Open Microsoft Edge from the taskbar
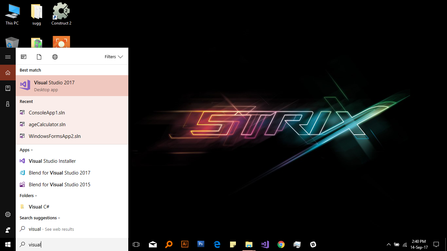The image size is (447, 251). coord(217,244)
